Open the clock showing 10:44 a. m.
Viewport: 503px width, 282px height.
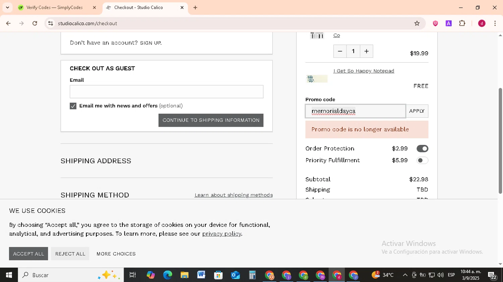click(x=471, y=275)
